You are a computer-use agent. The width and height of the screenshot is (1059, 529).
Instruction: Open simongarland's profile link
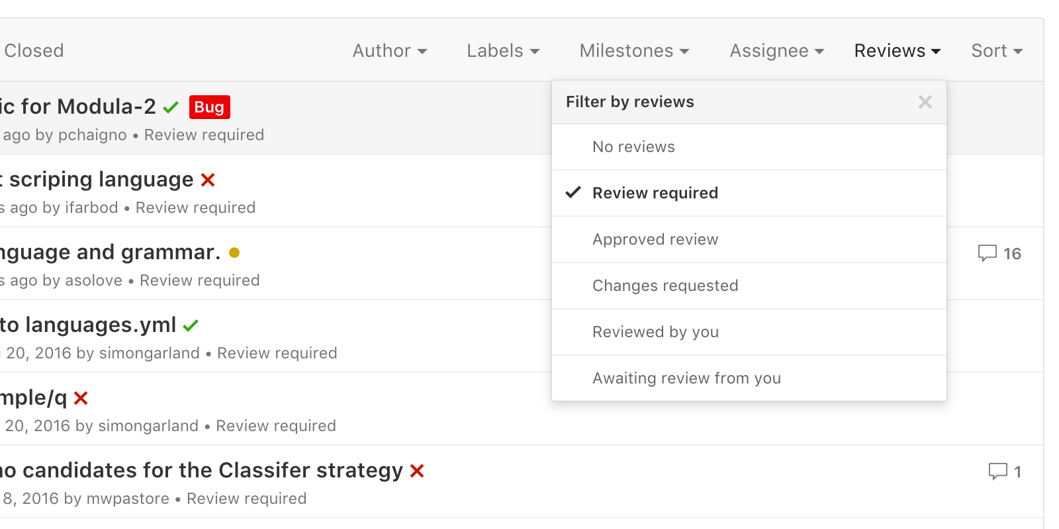point(148,352)
